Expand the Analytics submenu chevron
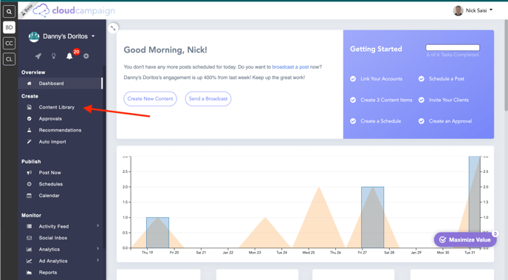508x280 pixels. [x=98, y=248]
